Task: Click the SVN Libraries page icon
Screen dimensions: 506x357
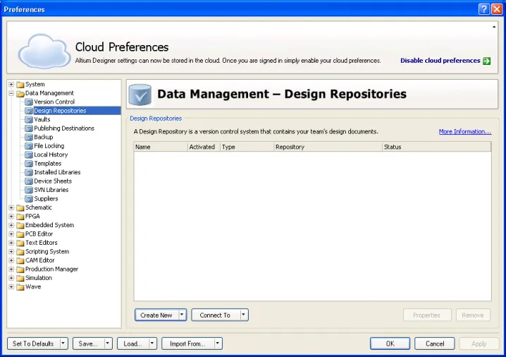Action: [29, 190]
